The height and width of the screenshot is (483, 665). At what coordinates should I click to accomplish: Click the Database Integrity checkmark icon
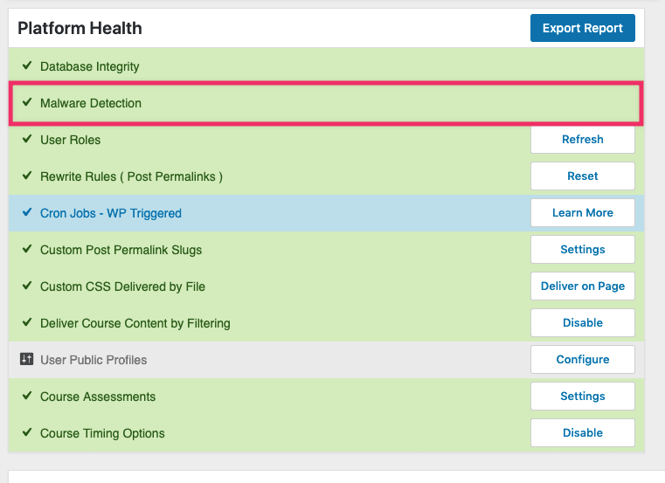click(x=27, y=66)
